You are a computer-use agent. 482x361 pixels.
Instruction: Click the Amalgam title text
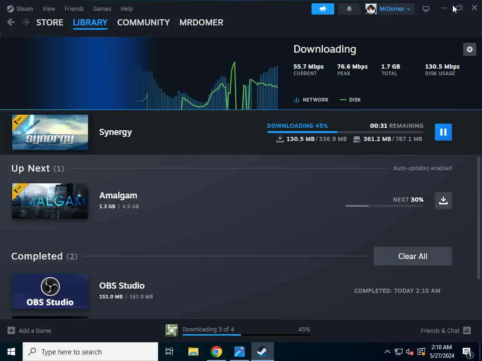click(118, 195)
